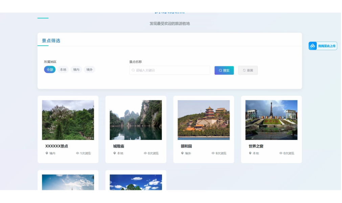Screen dimensions: 342x203
Task: Click the location pin icon on XXXXXX景点 card
Action: (47, 153)
